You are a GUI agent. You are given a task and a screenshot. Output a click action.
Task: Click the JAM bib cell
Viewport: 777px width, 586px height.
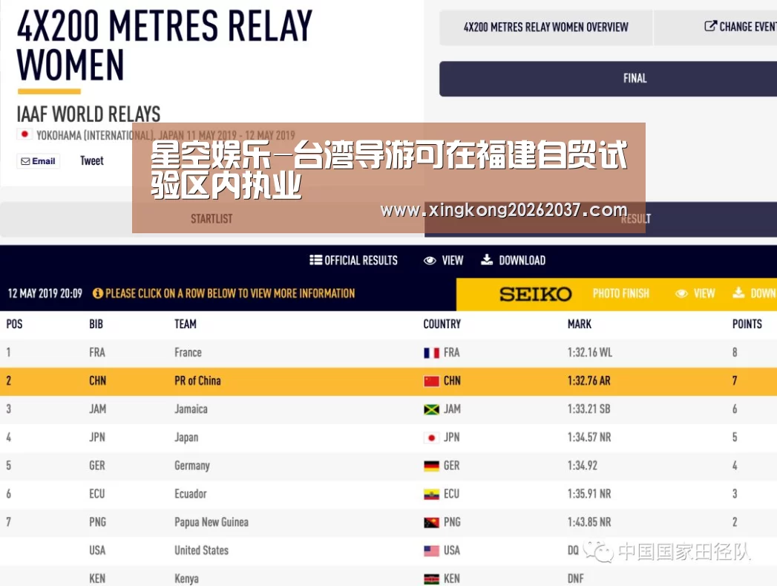click(98, 409)
